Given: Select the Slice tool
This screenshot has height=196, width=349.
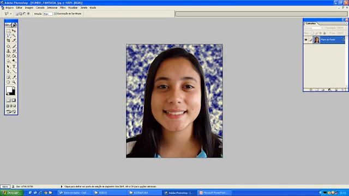Looking at the screenshot, I should [14, 40].
